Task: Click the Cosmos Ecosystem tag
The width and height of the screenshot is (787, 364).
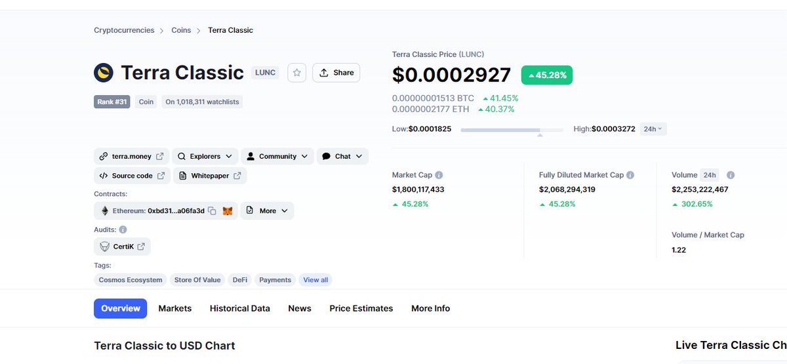Action: (131, 280)
